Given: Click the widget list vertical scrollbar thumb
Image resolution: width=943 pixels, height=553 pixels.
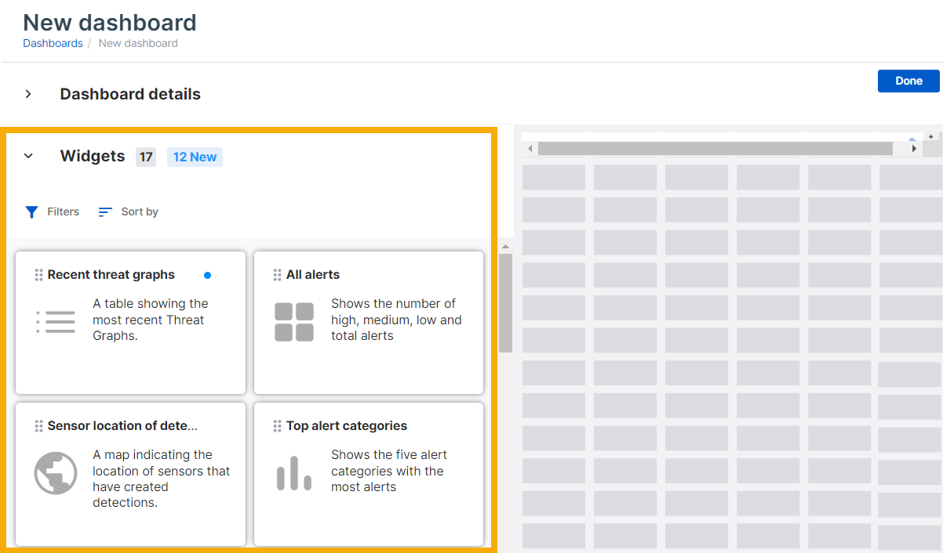Looking at the screenshot, I should [505, 302].
